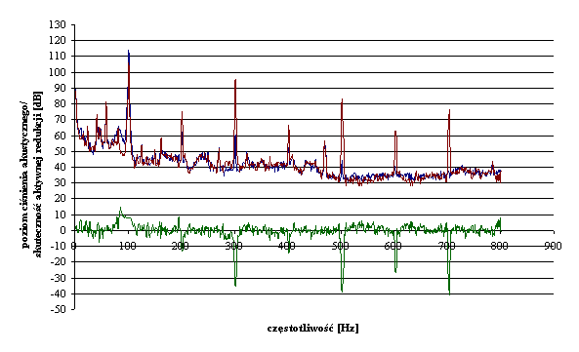Select the rotated vertical axis title text
Viewport: 579px width, 352px height.
[32, 174]
